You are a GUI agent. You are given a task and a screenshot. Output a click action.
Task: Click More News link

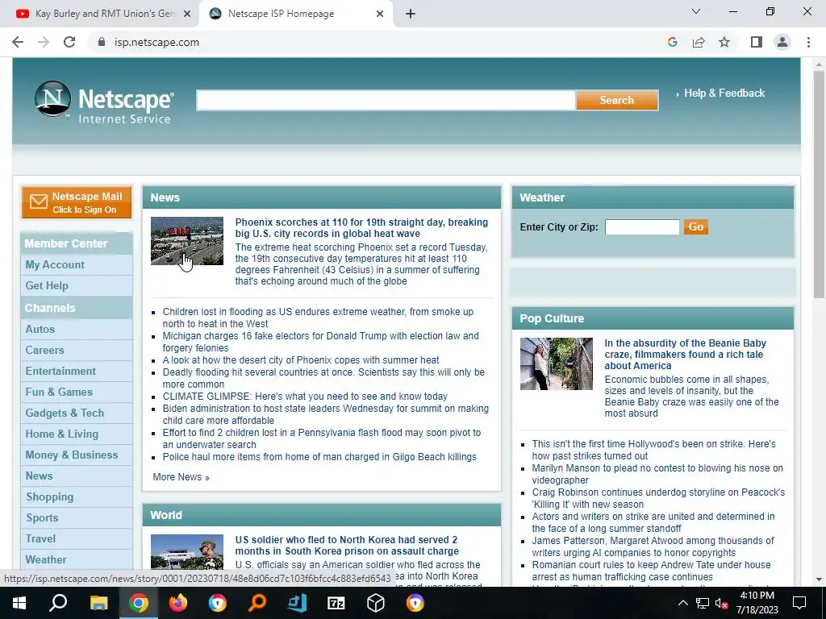181,477
